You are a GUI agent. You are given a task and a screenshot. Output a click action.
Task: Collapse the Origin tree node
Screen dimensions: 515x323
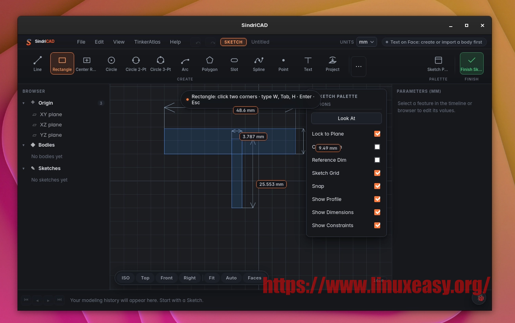pos(23,103)
